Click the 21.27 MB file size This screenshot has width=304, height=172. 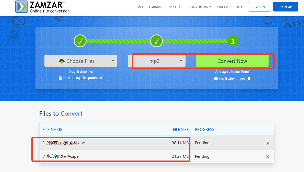(180, 156)
